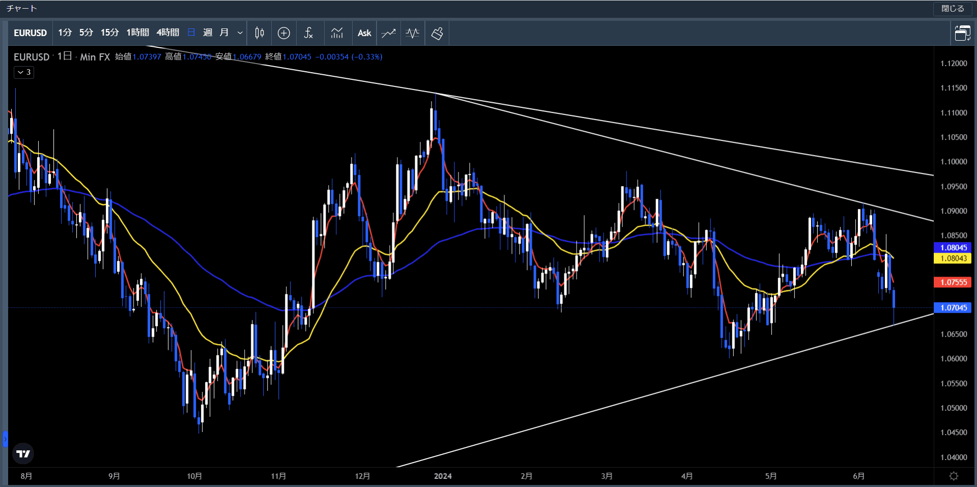This screenshot has height=487, width=977.
Task: Click the 始値 1.07397 open value
Action: click(x=138, y=57)
